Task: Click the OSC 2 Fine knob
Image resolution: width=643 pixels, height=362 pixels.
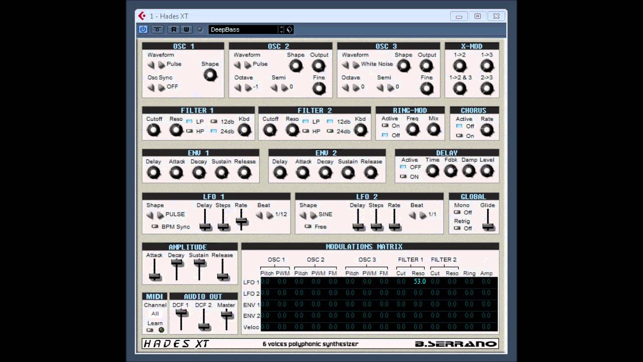Action: 318,88
